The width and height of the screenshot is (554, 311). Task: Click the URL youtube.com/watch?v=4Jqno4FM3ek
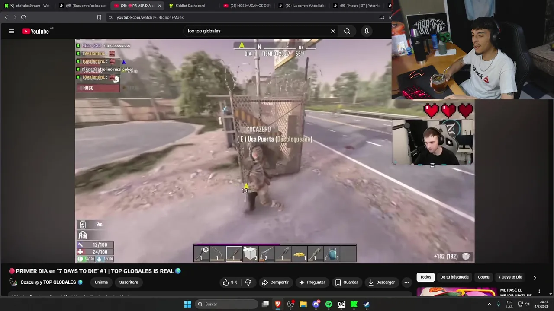(150, 17)
